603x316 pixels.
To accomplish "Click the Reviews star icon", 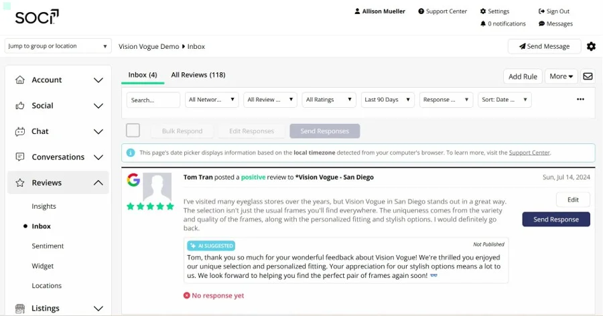I will point(20,183).
